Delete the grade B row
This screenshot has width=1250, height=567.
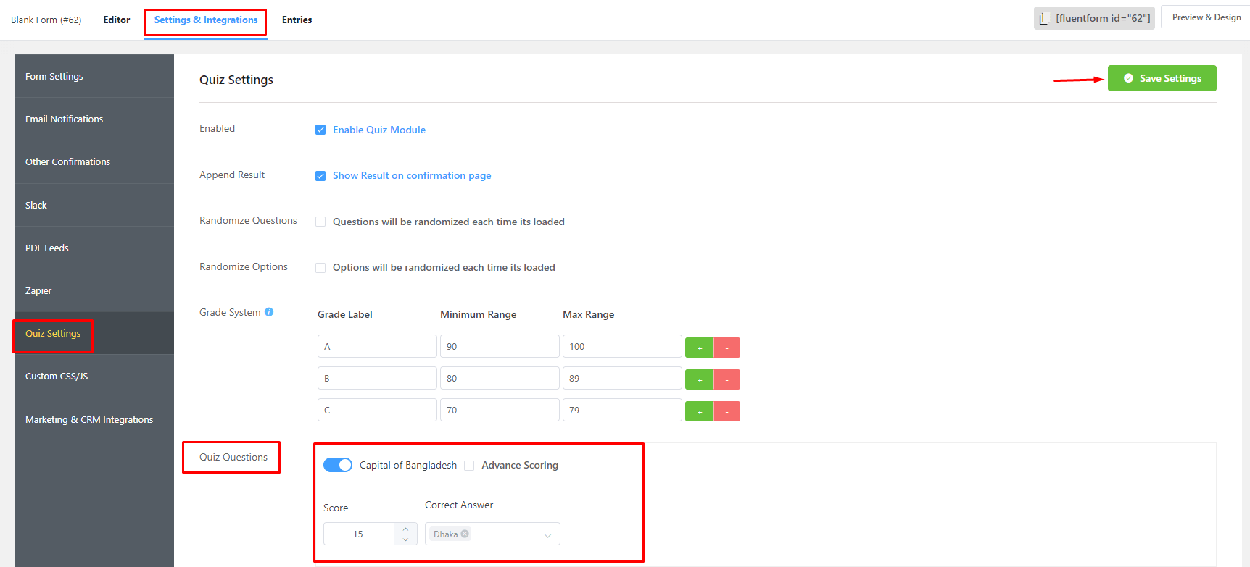727,379
